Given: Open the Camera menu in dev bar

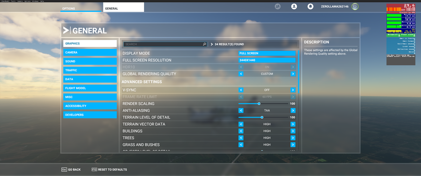Looking at the screenshot, I should (x=20, y=1).
